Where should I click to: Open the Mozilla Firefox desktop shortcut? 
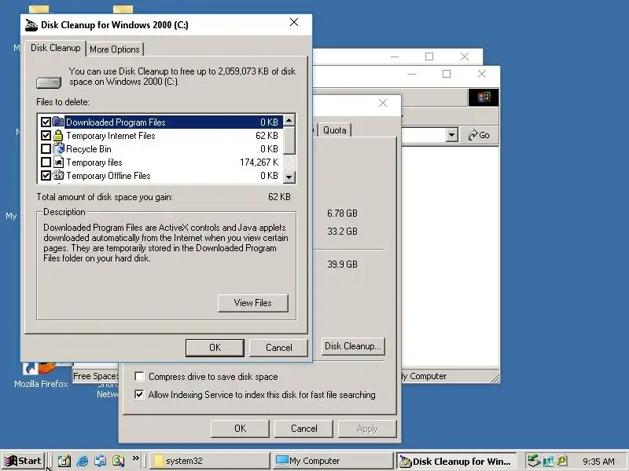[41, 375]
